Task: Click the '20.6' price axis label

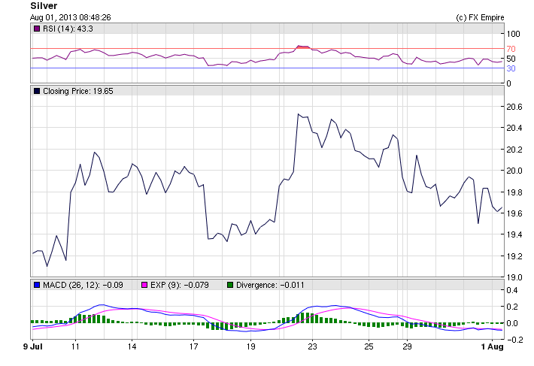Action: point(514,107)
